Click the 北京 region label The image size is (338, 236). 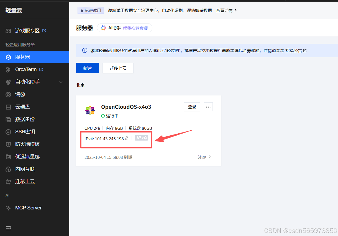tap(80, 85)
